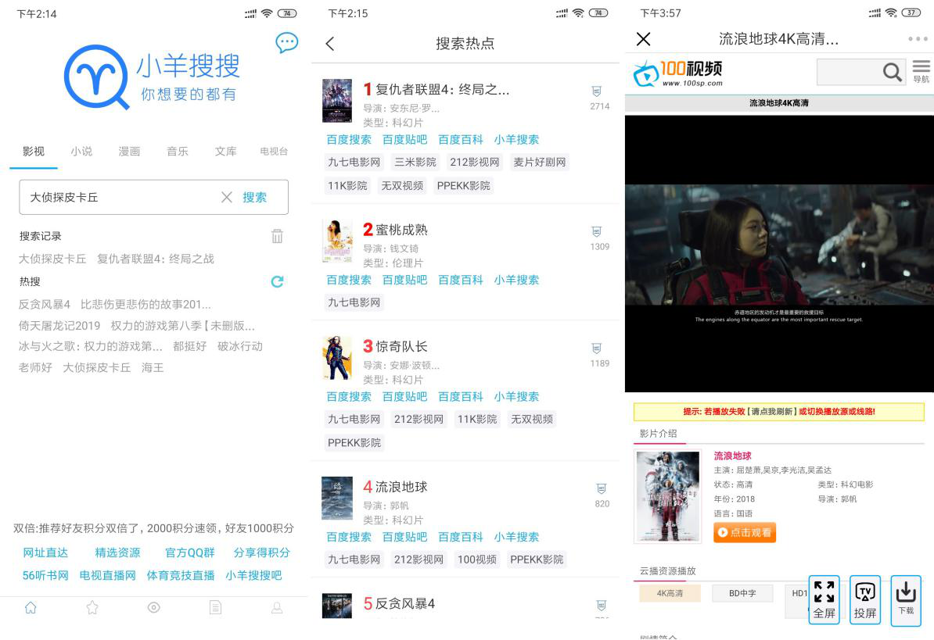Open 三米影院 source for 复仇者联盟4

point(415,163)
